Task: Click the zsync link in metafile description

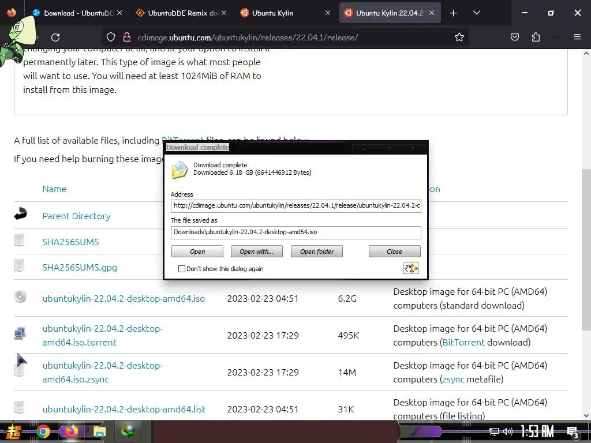Action: [x=453, y=380]
